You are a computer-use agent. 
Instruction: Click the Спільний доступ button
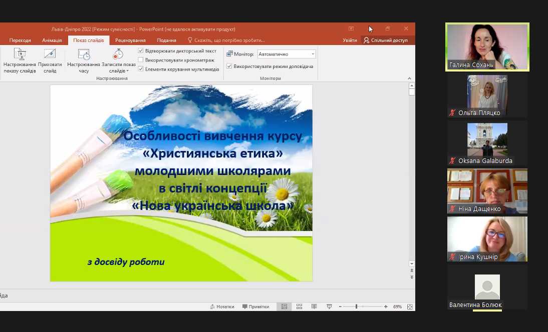386,40
